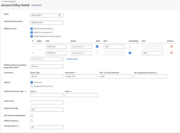Toggle RADIUS Server testing checkbox
This screenshot has height=133, width=180.
pos(32,29)
